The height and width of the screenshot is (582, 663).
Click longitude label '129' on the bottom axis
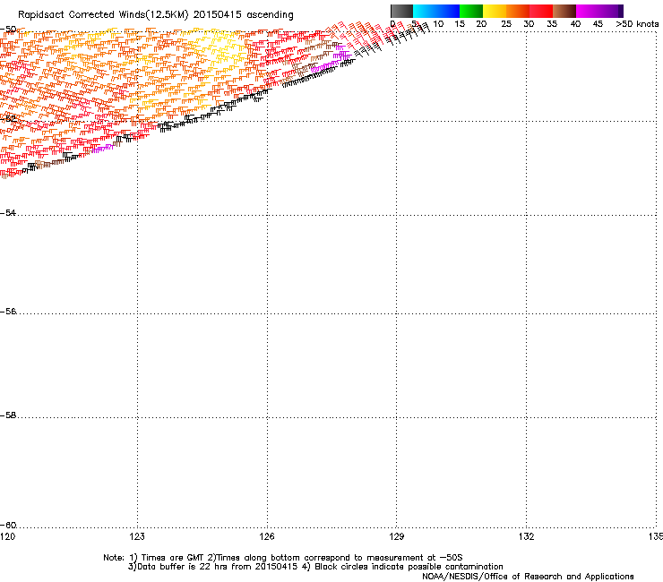(396, 536)
